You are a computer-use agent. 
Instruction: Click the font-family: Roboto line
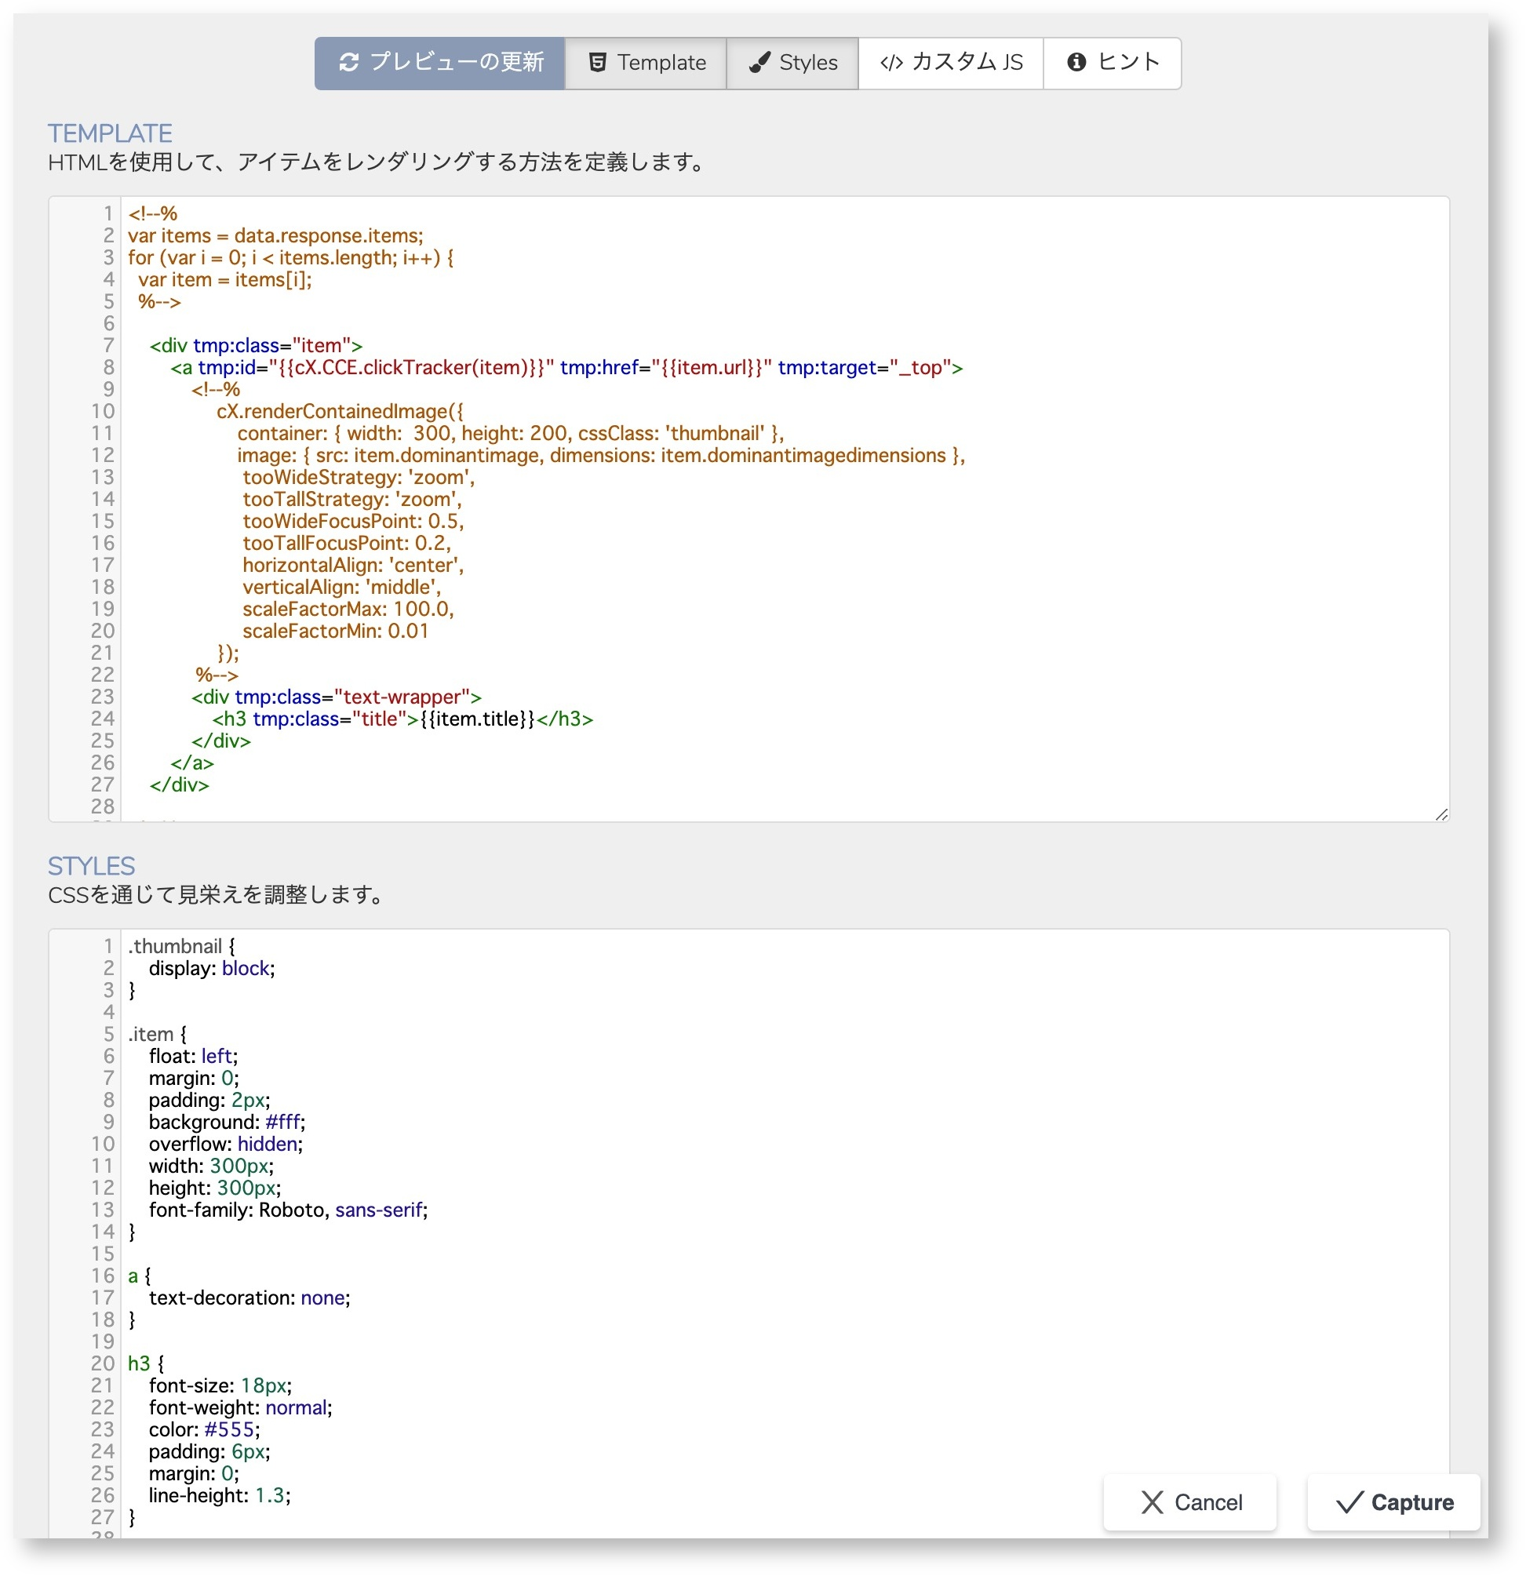288,1210
